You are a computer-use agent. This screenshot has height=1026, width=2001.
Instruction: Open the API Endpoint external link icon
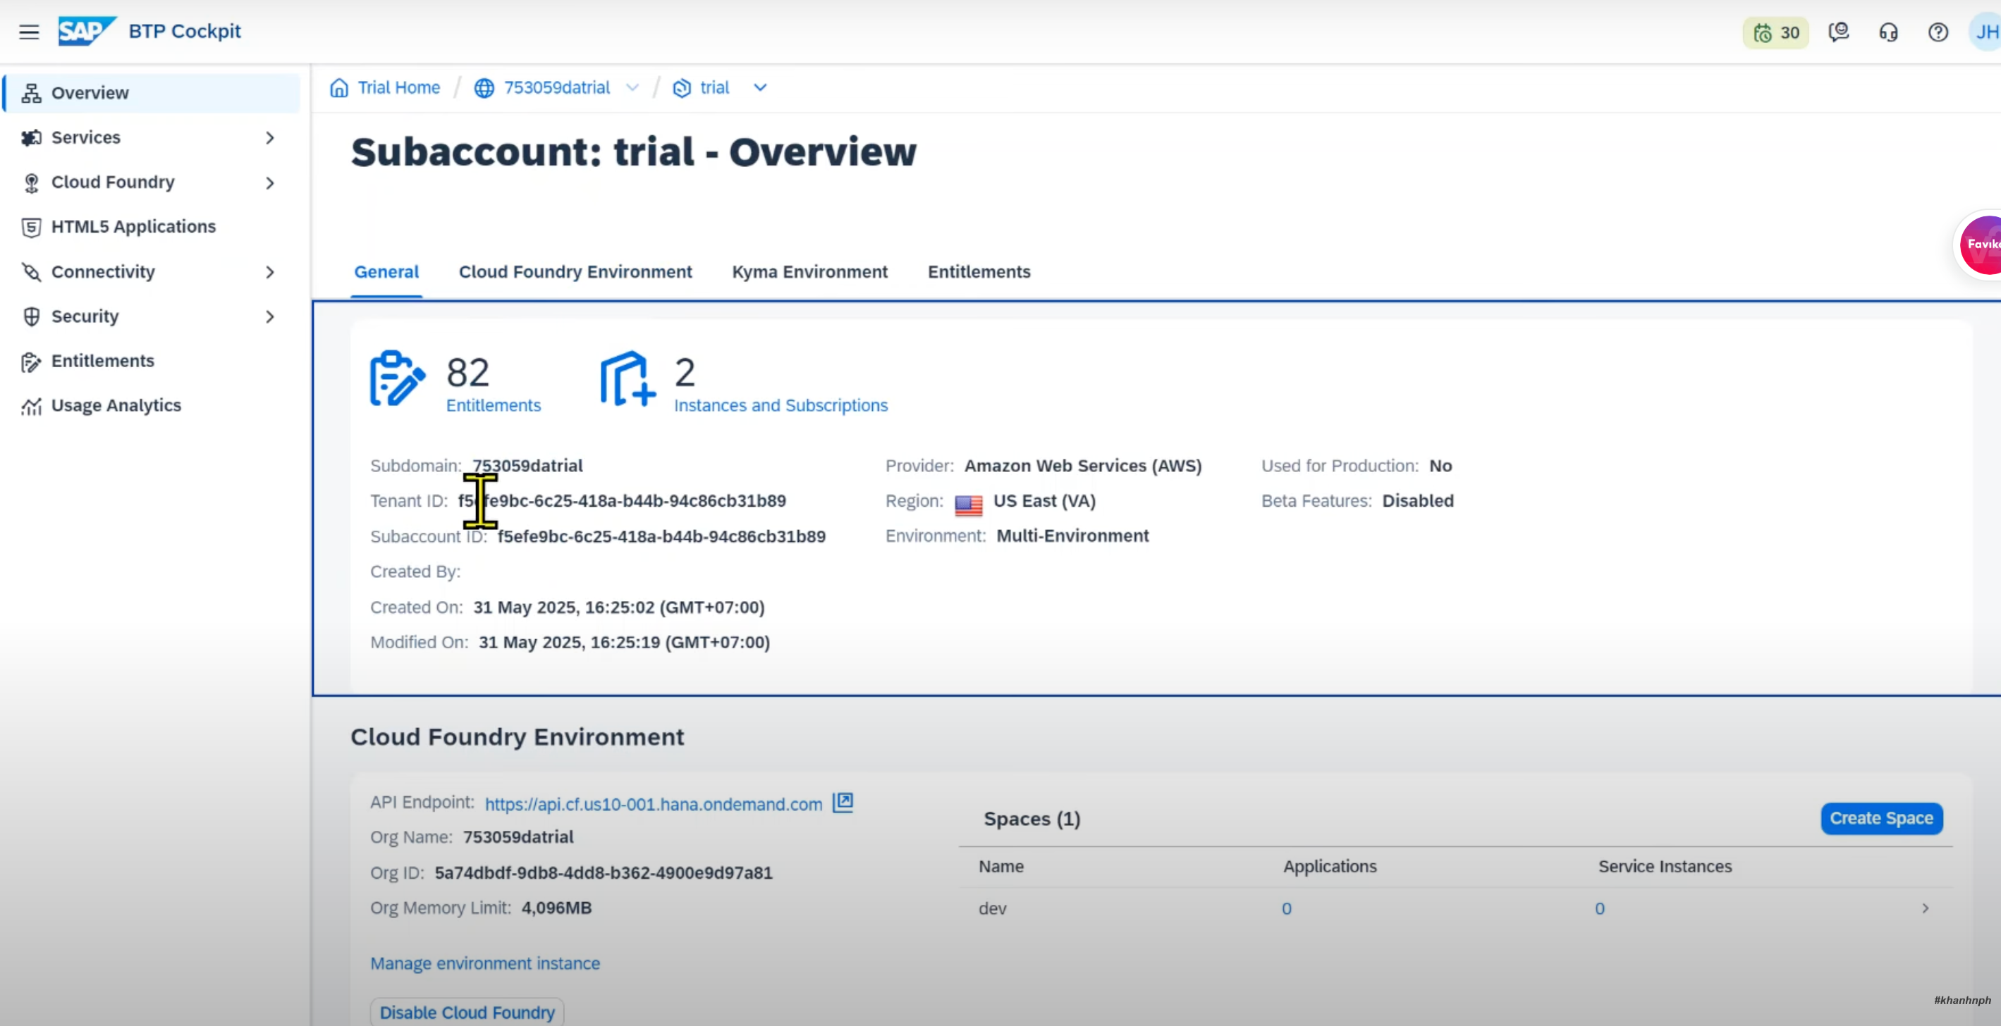[x=843, y=803]
